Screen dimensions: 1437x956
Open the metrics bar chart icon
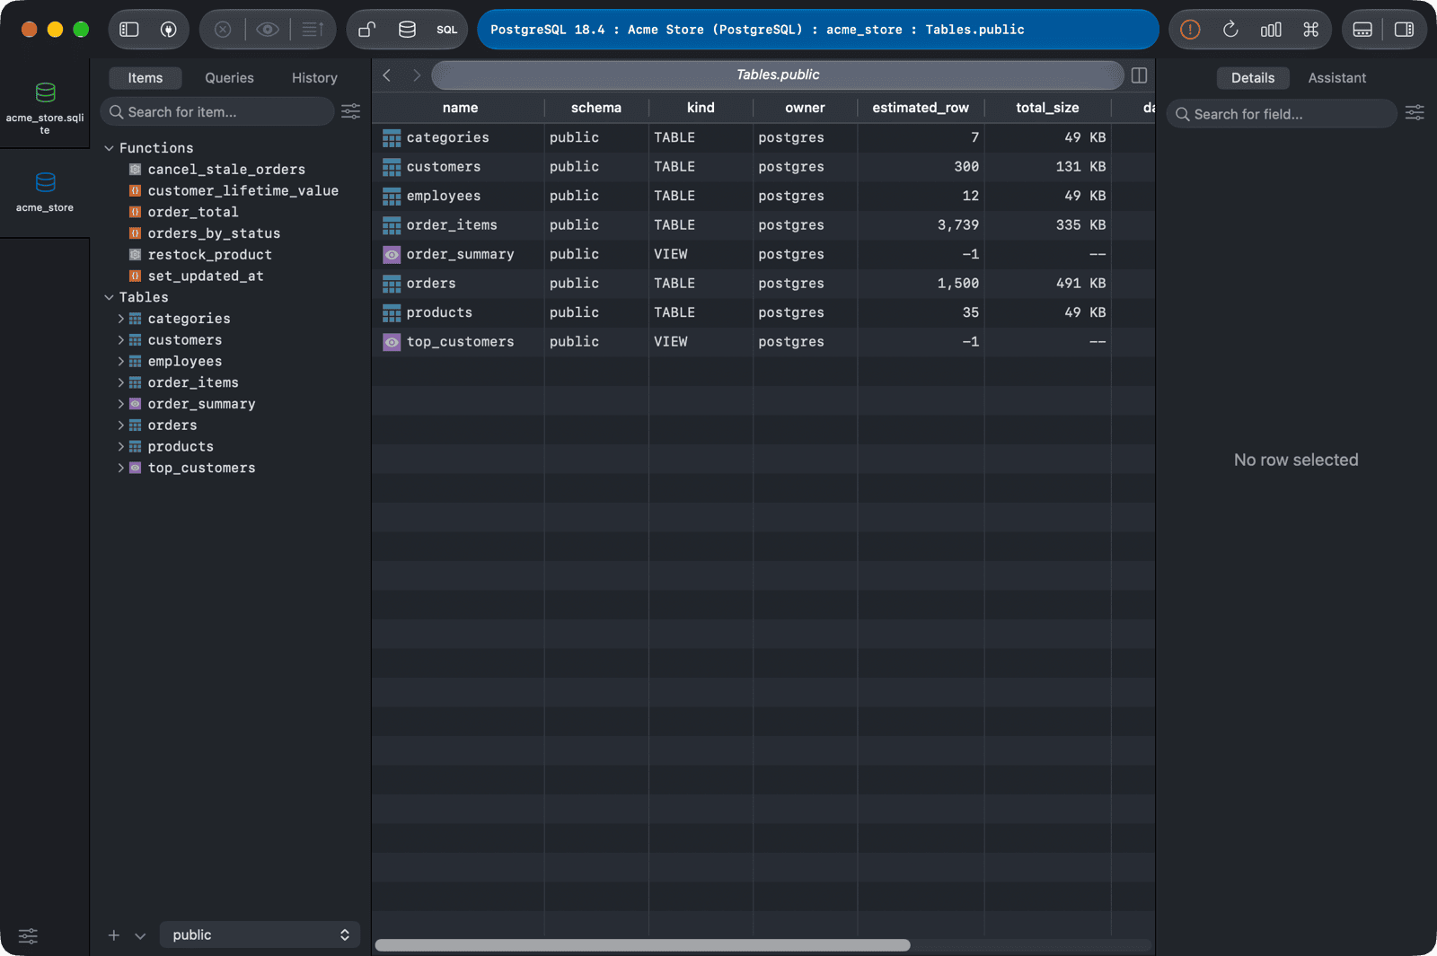click(x=1271, y=30)
